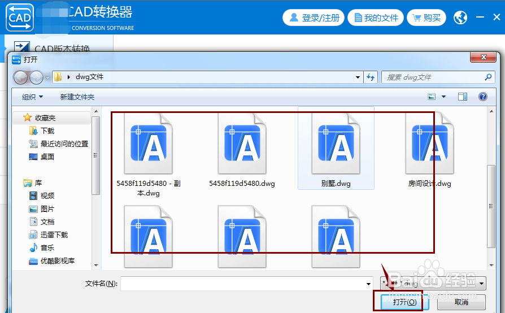Click the search magnifier icon
The image size is (505, 313).
488,77
